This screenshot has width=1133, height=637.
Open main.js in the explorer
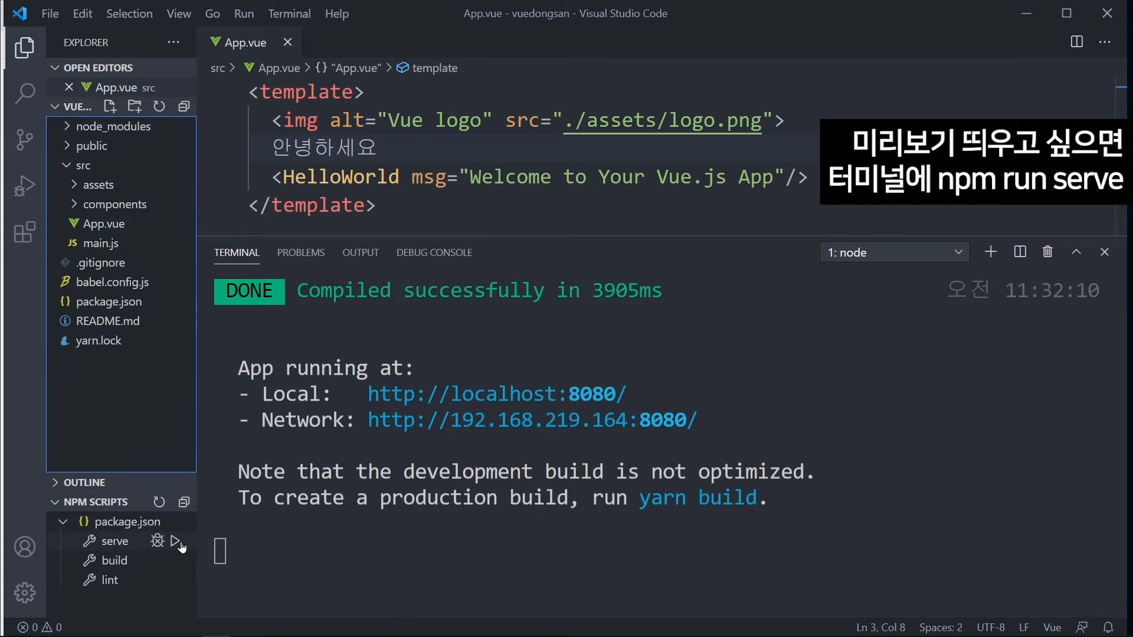[x=101, y=243]
